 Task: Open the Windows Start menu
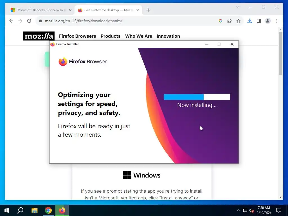7,210
